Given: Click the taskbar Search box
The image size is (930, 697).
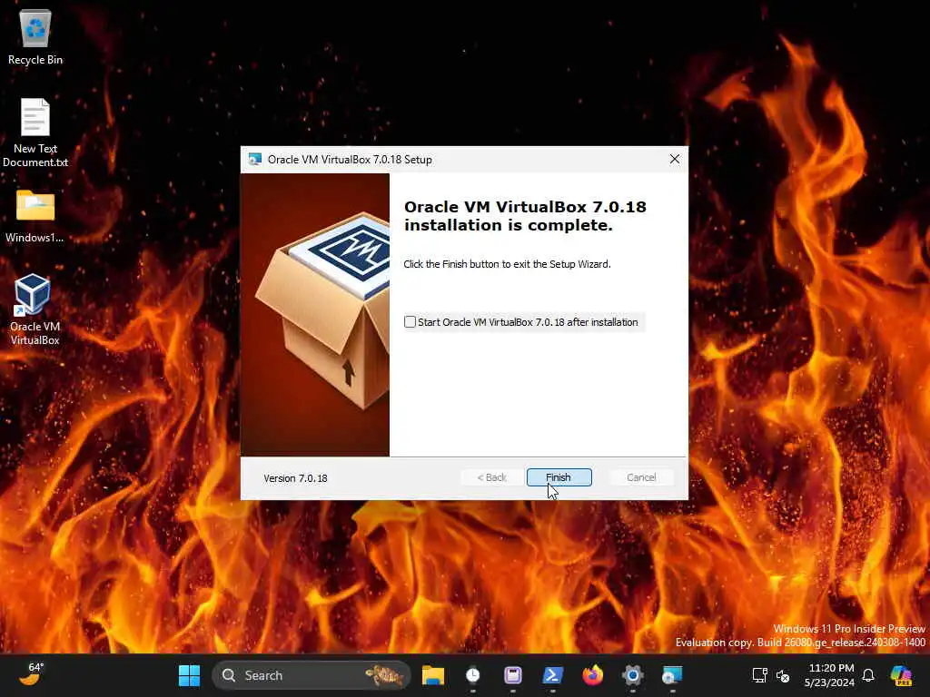Looking at the screenshot, I should pyautogui.click(x=311, y=675).
